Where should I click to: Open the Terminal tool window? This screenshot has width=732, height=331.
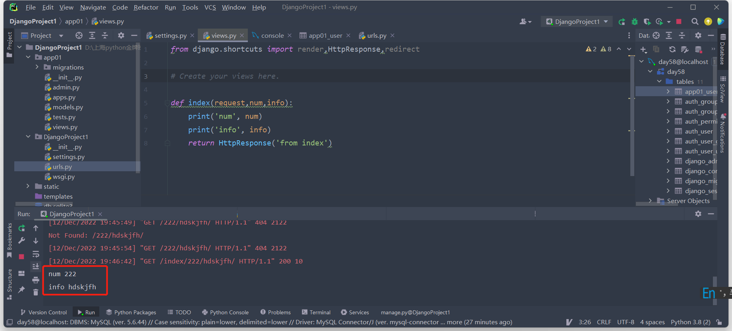point(316,312)
